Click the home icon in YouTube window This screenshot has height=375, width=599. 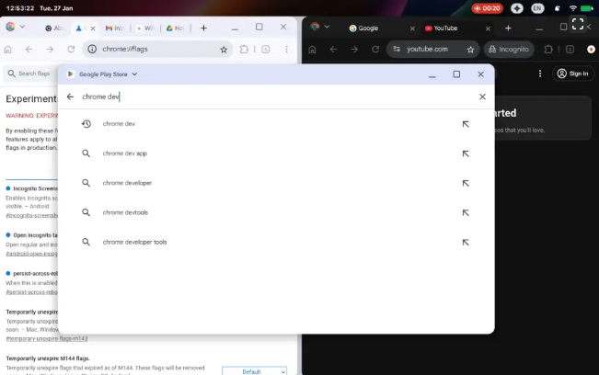[x=314, y=50]
